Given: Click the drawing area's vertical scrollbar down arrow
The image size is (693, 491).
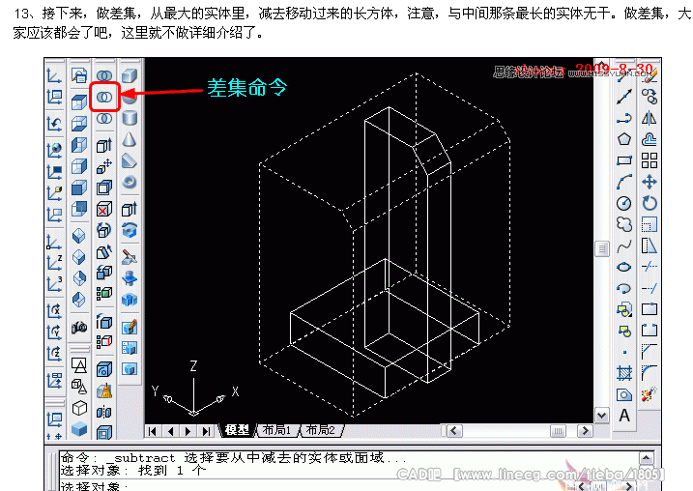Looking at the screenshot, I should [601, 416].
